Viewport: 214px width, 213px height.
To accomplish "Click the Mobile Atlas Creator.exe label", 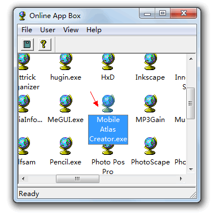I will tap(108, 129).
